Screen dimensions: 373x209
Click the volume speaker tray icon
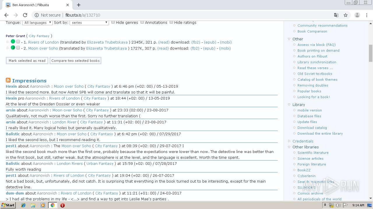coord(338,205)
